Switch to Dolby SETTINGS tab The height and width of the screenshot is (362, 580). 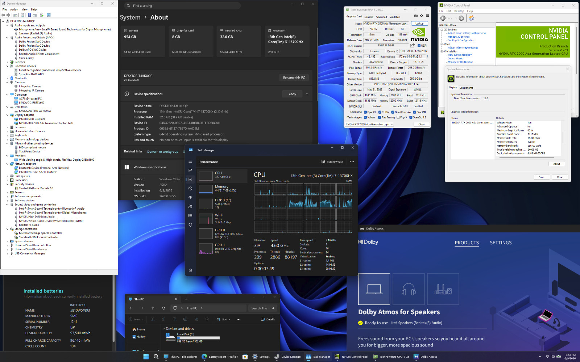click(x=501, y=243)
